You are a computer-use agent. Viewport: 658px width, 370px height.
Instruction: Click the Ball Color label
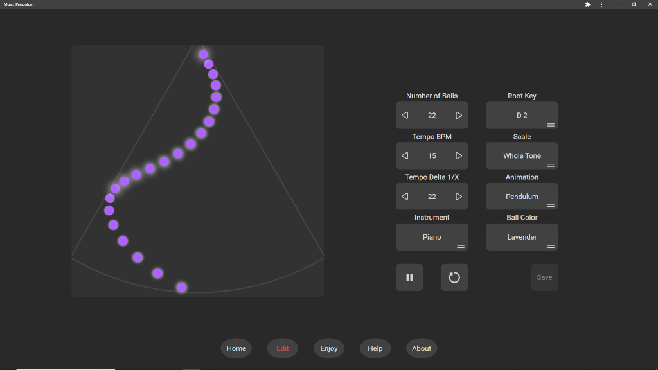pos(522,217)
